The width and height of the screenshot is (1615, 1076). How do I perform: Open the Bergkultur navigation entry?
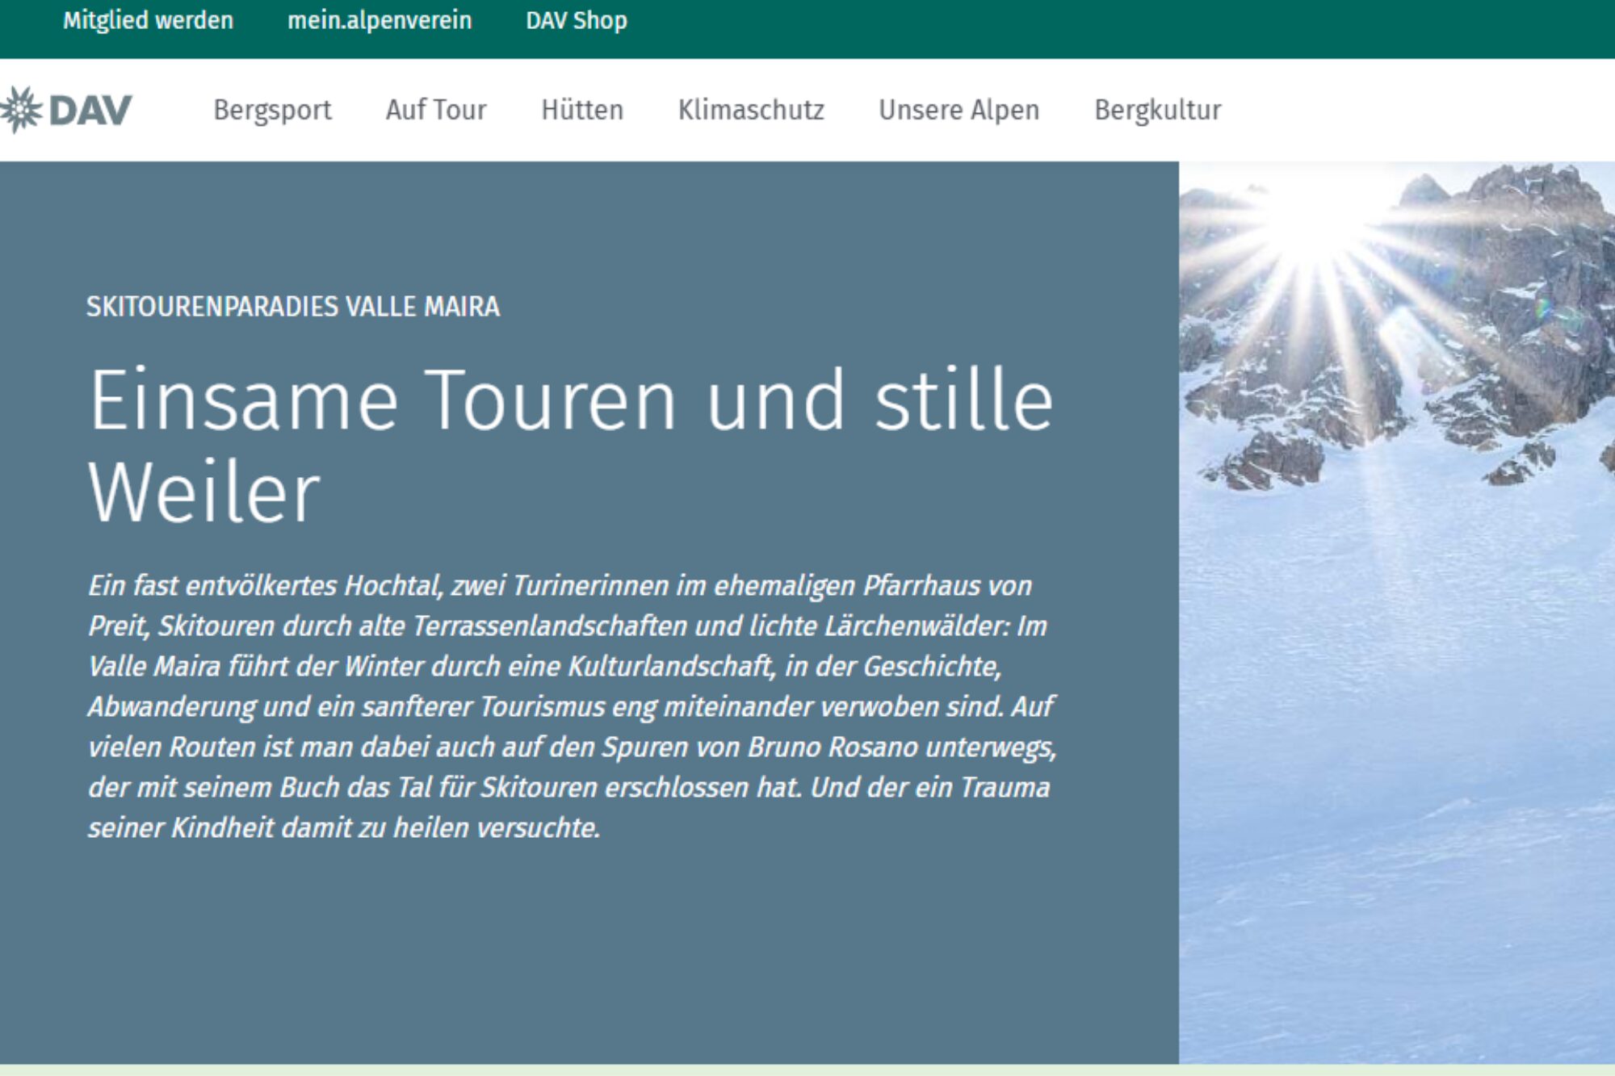pos(1157,109)
